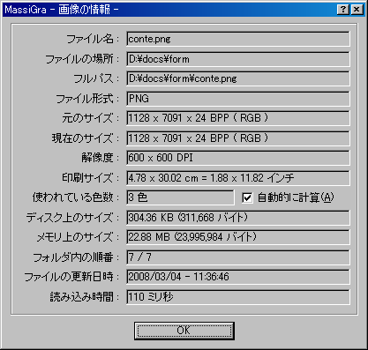
Task: Click the 解像度 field 600 x 600 DPI
Action: (238, 158)
